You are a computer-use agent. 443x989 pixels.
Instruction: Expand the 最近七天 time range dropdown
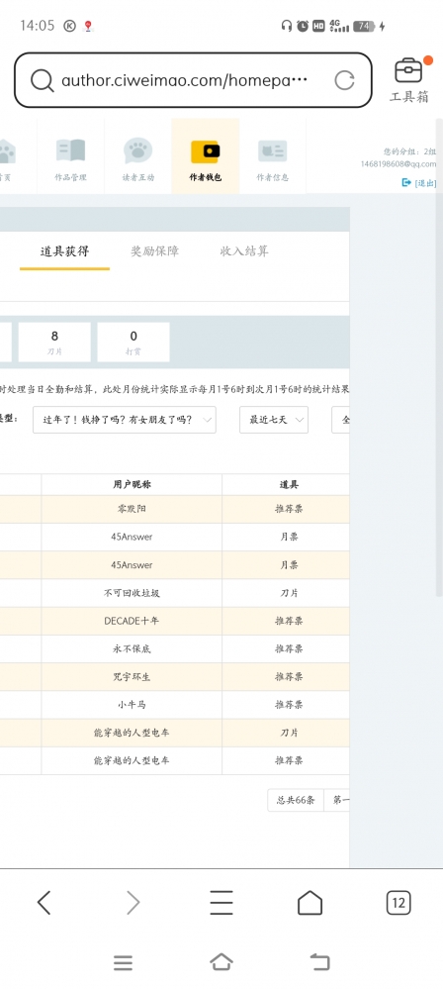(274, 420)
